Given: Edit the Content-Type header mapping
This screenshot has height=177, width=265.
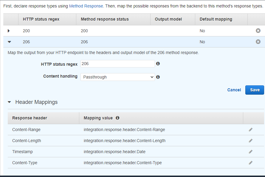Looking at the screenshot, I should (x=251, y=163).
